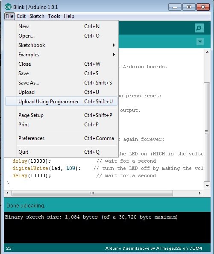Open the Tools menu
The height and width of the screenshot is (254, 214).
pyautogui.click(x=54, y=16)
